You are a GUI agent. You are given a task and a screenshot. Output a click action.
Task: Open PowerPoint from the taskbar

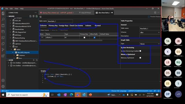pyautogui.click(x=90, y=95)
